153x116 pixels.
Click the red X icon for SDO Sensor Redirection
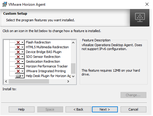click(18, 57)
